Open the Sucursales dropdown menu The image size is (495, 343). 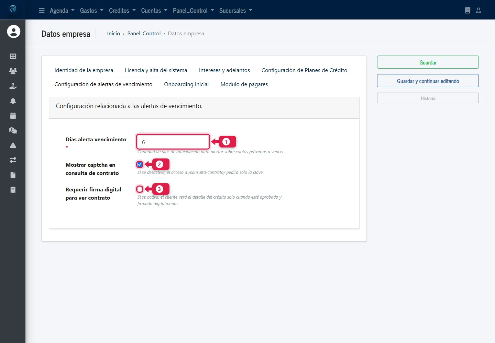click(236, 11)
